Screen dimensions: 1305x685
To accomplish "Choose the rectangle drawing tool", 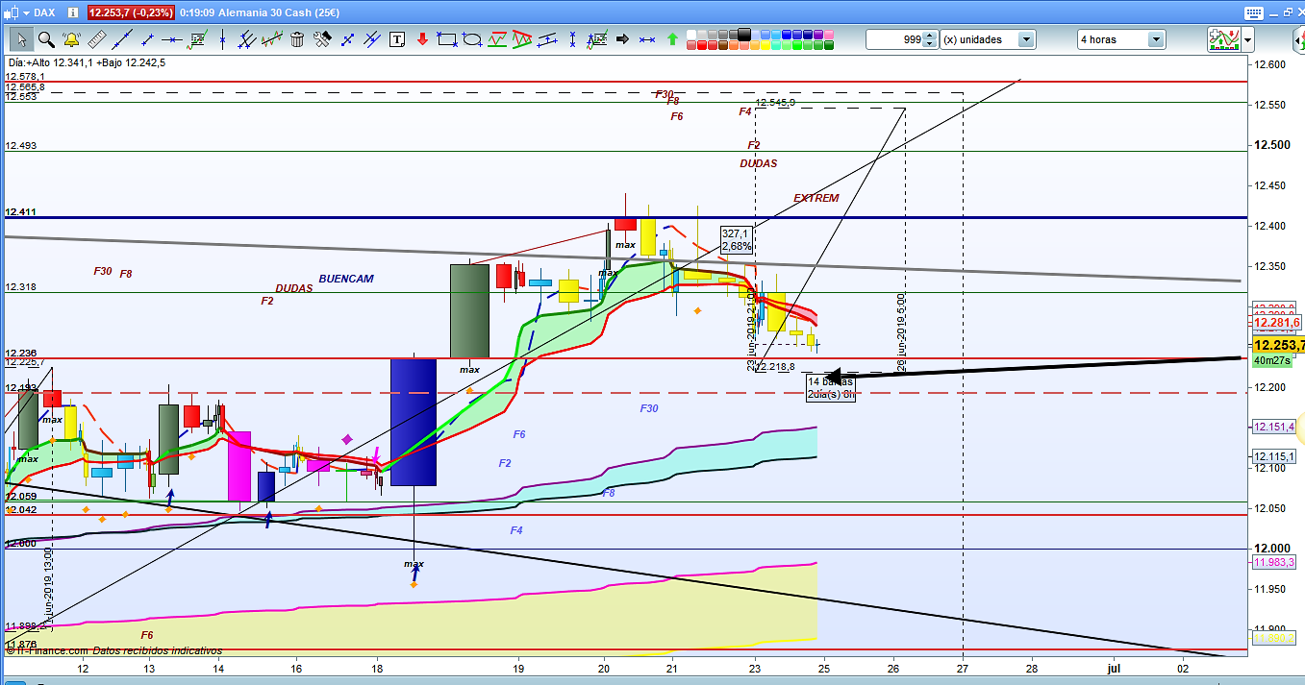I will (x=446, y=39).
